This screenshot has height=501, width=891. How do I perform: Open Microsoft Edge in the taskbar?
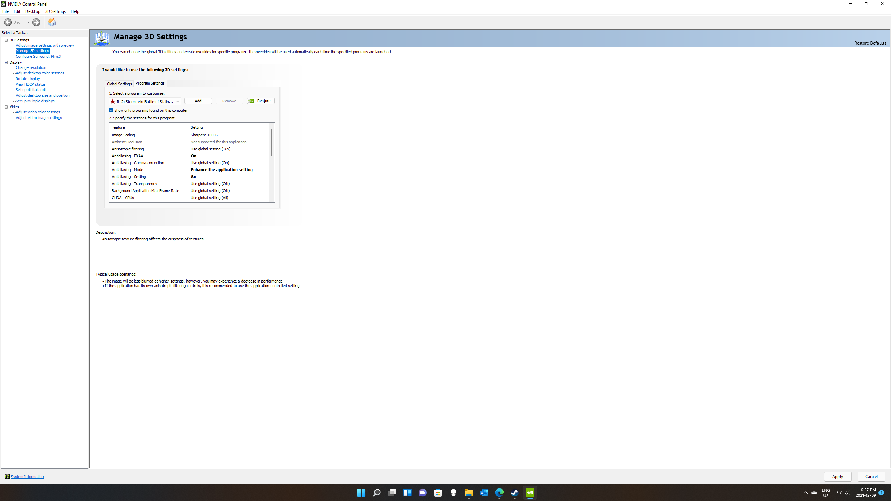pos(499,493)
